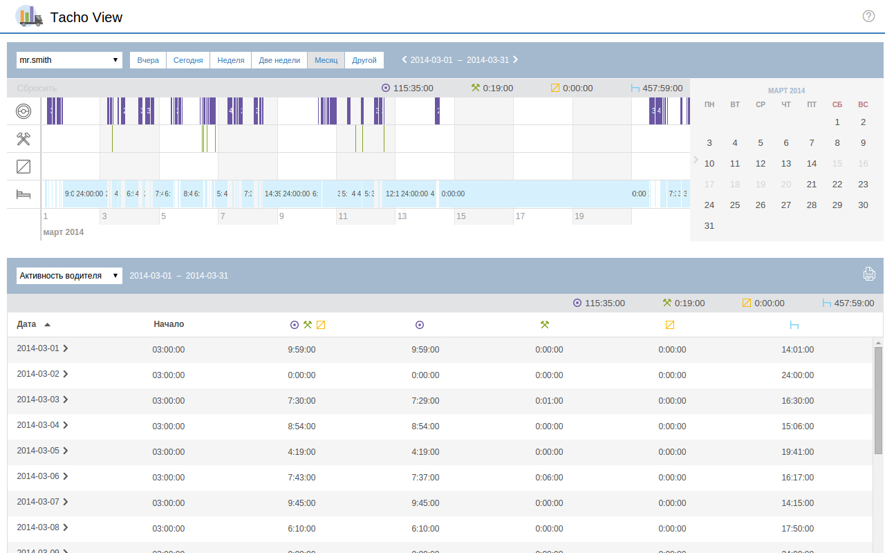Click the driving steering wheel row icon
The width and height of the screenshot is (885, 553).
pos(24,111)
